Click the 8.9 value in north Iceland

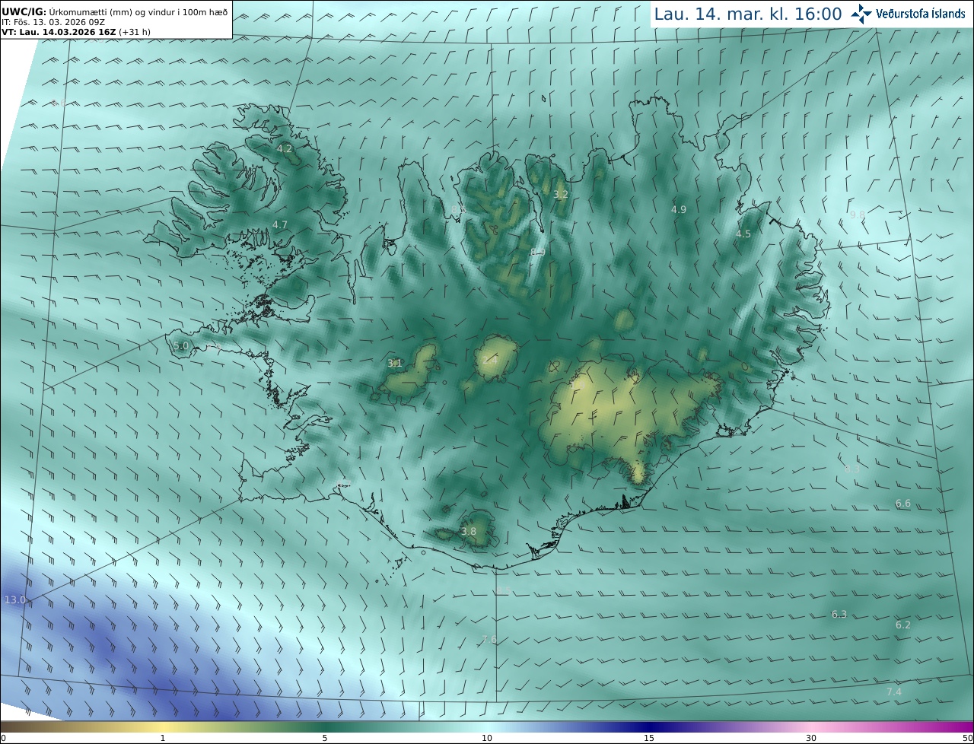click(538, 252)
